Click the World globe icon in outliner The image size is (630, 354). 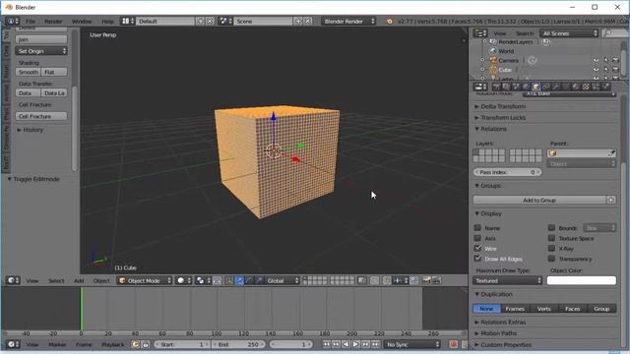click(x=493, y=51)
